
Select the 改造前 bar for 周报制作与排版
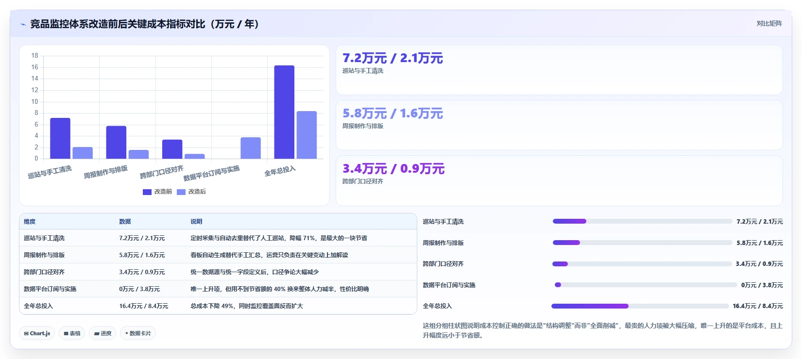pyautogui.click(x=116, y=142)
